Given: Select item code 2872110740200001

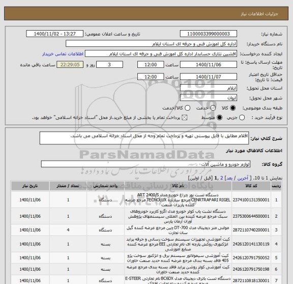Looking at the screenshot, I should [x=251, y=230].
